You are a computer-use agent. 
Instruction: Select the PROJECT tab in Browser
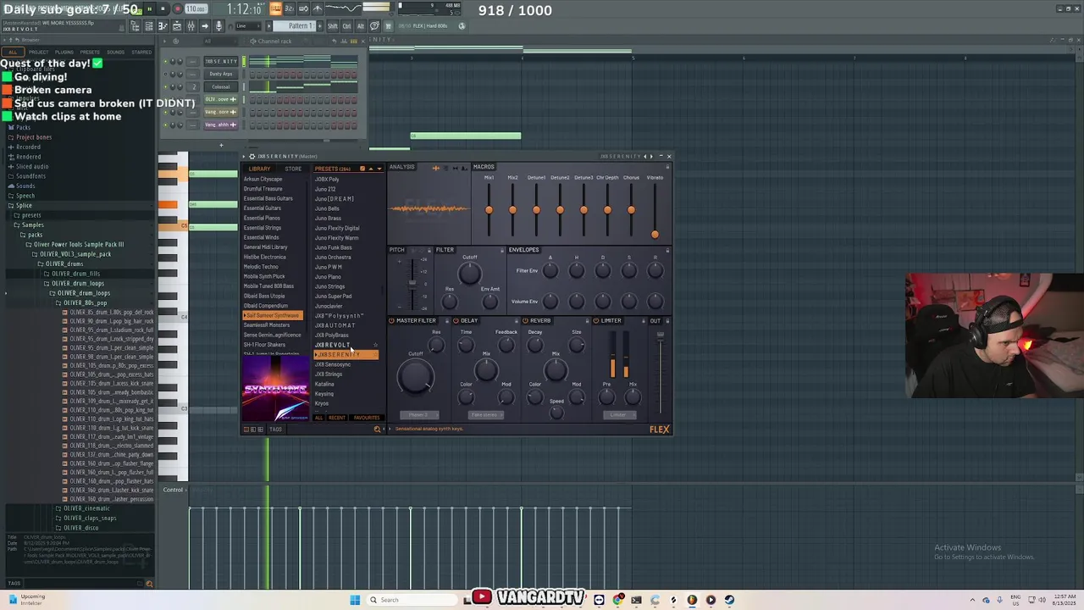coord(38,52)
